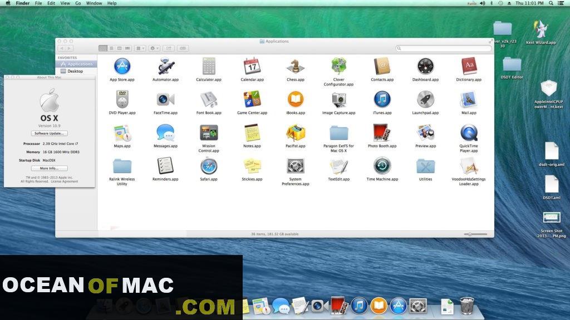
Task: Launch Automator.app from Applications
Action: (x=165, y=67)
